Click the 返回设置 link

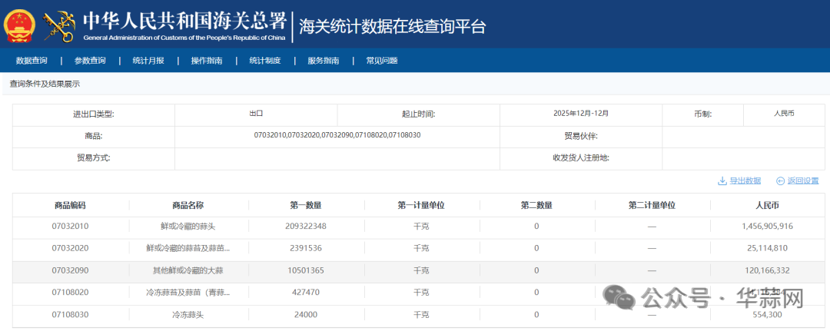coord(803,181)
